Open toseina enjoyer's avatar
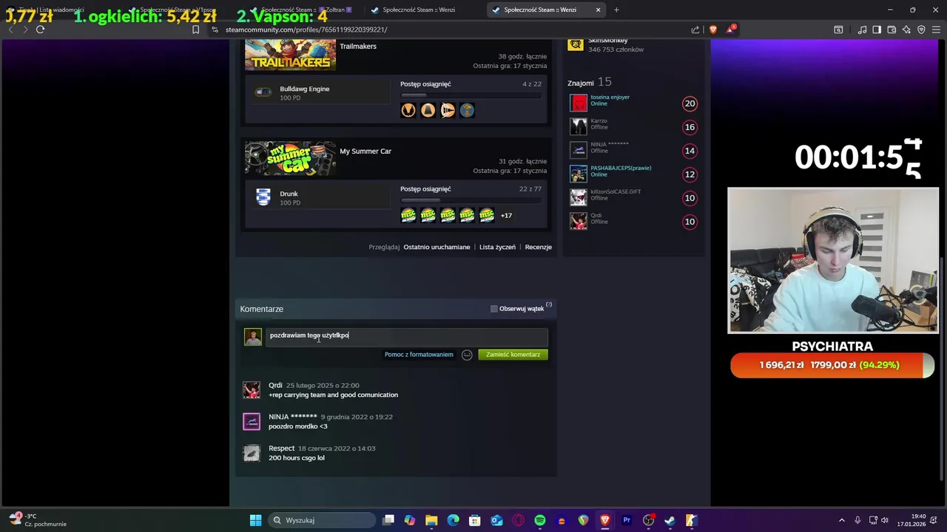The width and height of the screenshot is (947, 532). tap(579, 103)
